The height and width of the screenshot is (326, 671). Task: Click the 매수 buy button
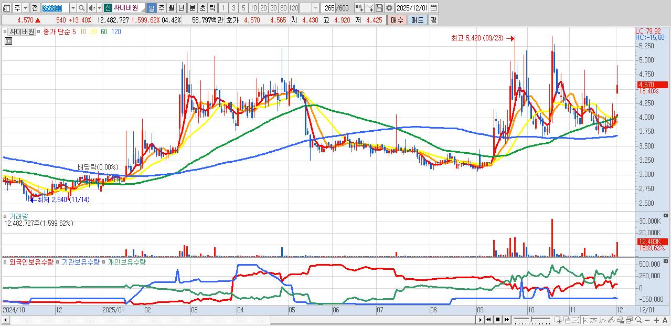397,19
